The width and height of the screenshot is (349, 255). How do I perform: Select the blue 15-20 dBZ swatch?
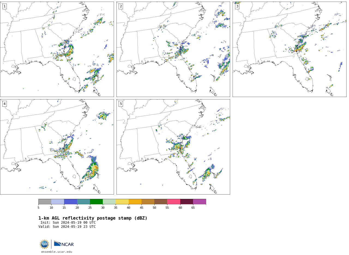(x=71, y=202)
